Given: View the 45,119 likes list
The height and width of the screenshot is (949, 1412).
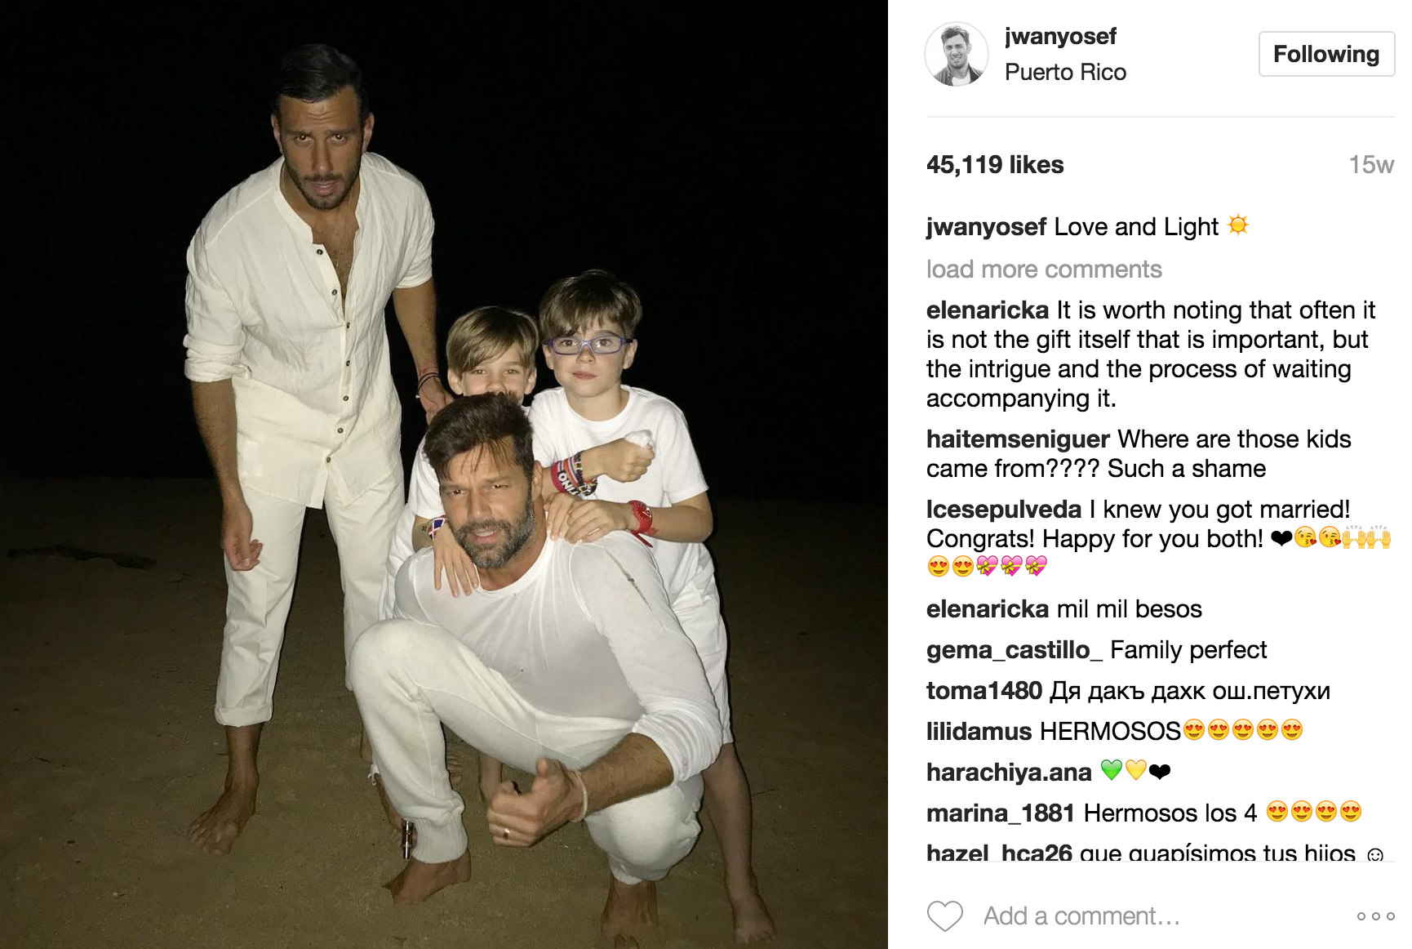Looking at the screenshot, I should pos(995,165).
